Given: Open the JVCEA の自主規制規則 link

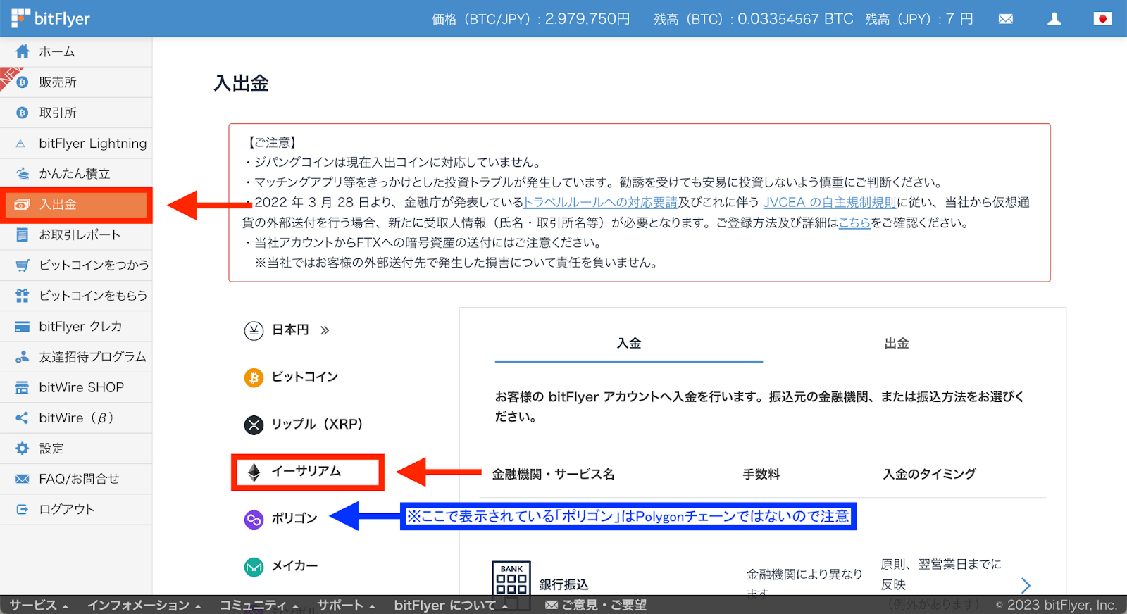Looking at the screenshot, I should (830, 203).
